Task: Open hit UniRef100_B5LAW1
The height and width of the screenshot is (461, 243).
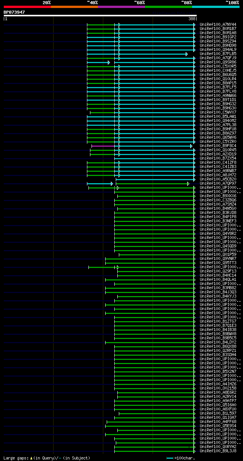Action: coord(218,116)
